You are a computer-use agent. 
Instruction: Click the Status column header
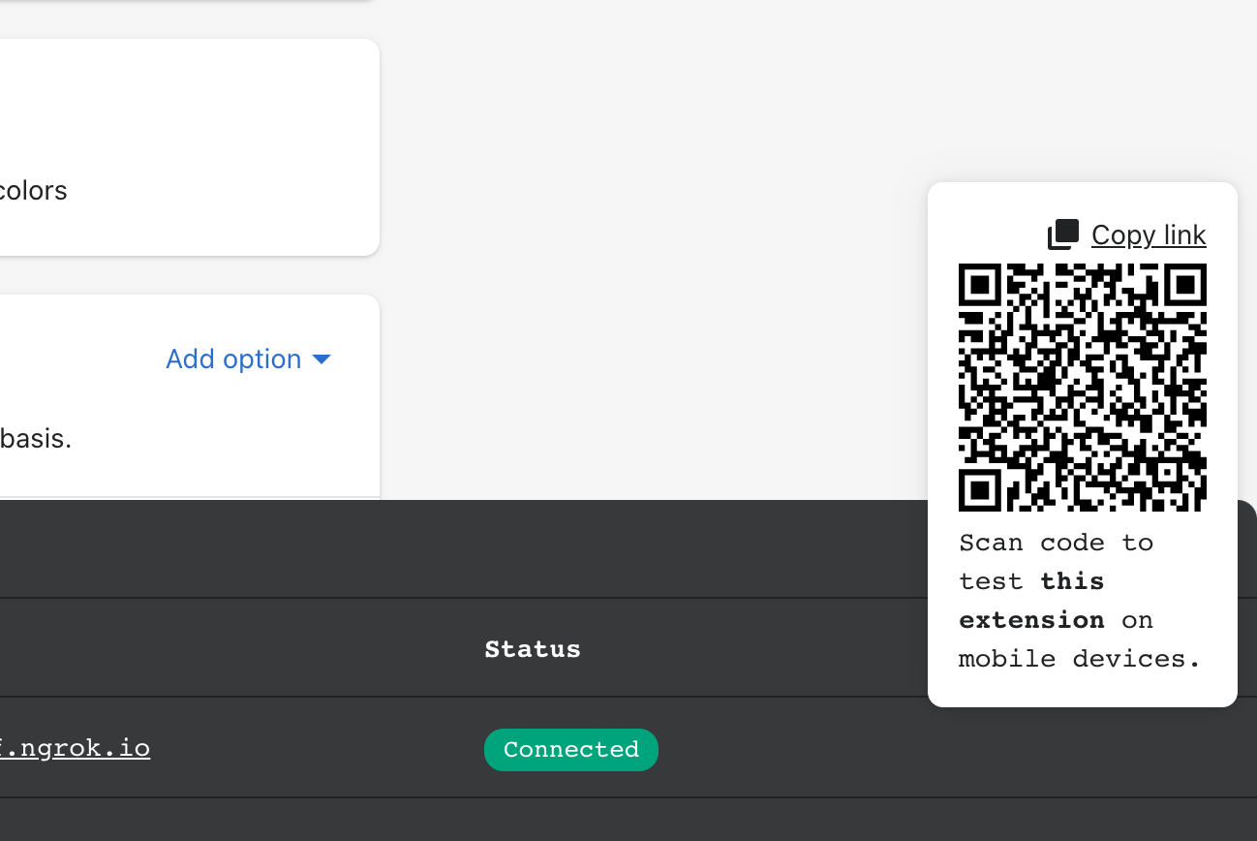(533, 649)
